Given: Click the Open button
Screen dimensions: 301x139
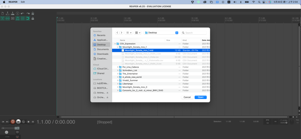Looking at the screenshot, I should point(200,97).
